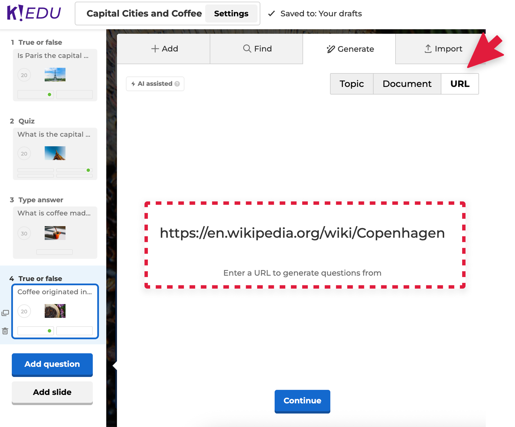Open the Import tab

(x=443, y=49)
